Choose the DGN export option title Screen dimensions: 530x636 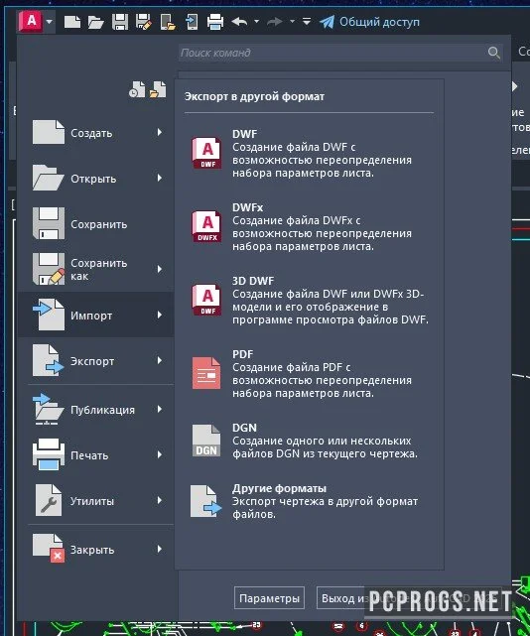coord(244,428)
